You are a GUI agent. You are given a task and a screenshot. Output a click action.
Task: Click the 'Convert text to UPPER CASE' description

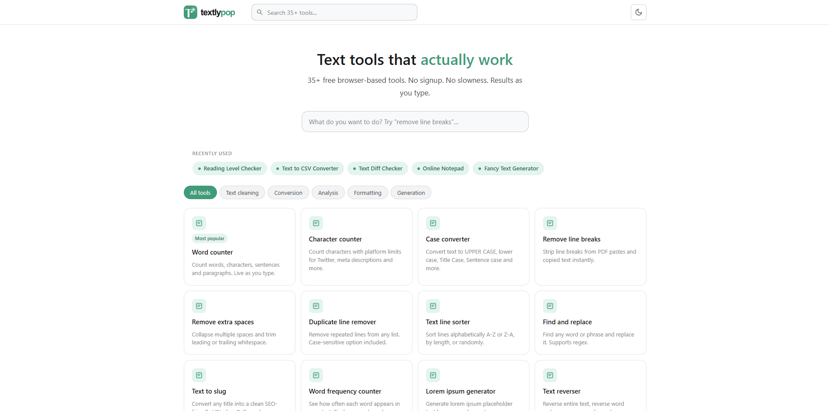[x=469, y=260]
